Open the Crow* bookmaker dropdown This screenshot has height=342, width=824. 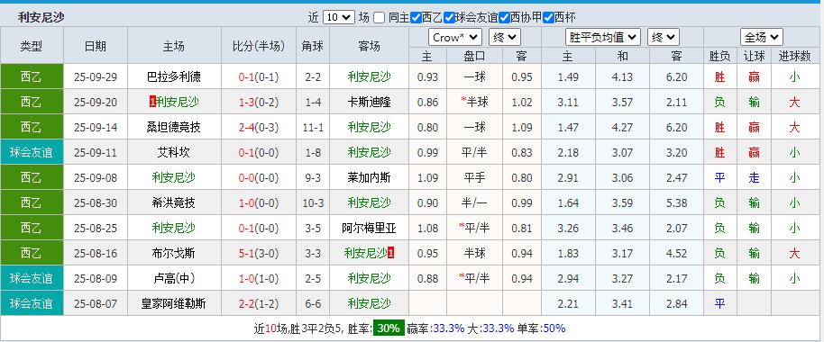tap(455, 37)
